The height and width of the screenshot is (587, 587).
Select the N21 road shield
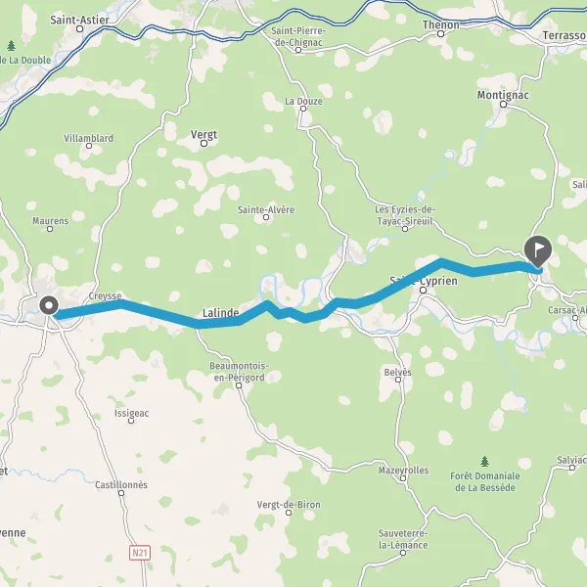pos(140,552)
